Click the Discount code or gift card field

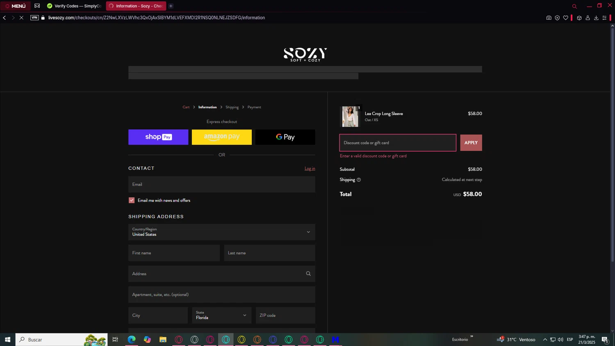[x=398, y=143]
